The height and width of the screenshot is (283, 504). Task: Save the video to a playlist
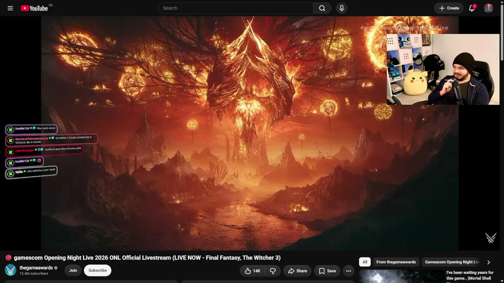(x=327, y=271)
